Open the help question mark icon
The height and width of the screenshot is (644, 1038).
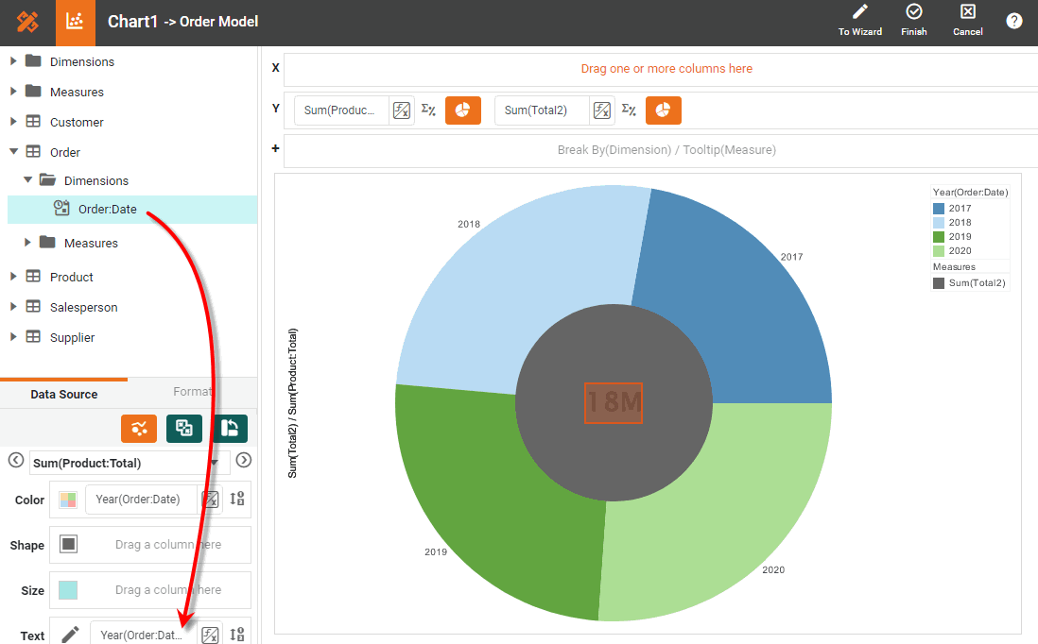click(1014, 21)
